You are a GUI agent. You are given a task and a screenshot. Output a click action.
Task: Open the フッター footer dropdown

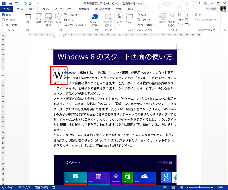click(x=143, y=20)
